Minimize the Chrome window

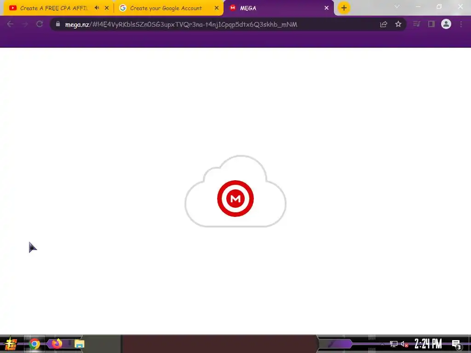(x=418, y=6)
